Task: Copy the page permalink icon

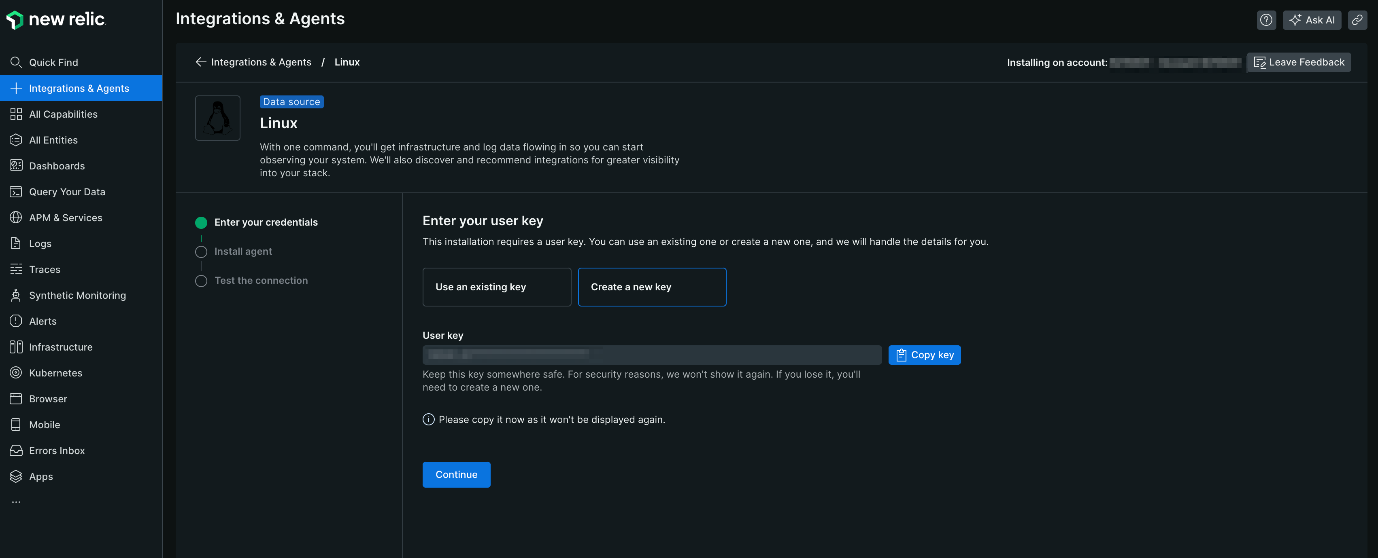Action: tap(1358, 20)
